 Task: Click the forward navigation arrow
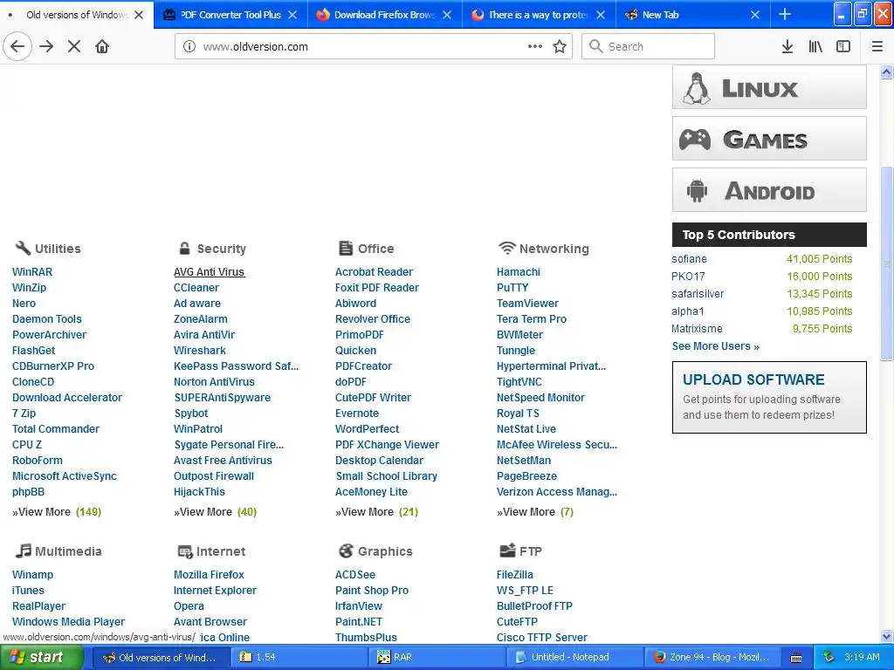coord(46,46)
